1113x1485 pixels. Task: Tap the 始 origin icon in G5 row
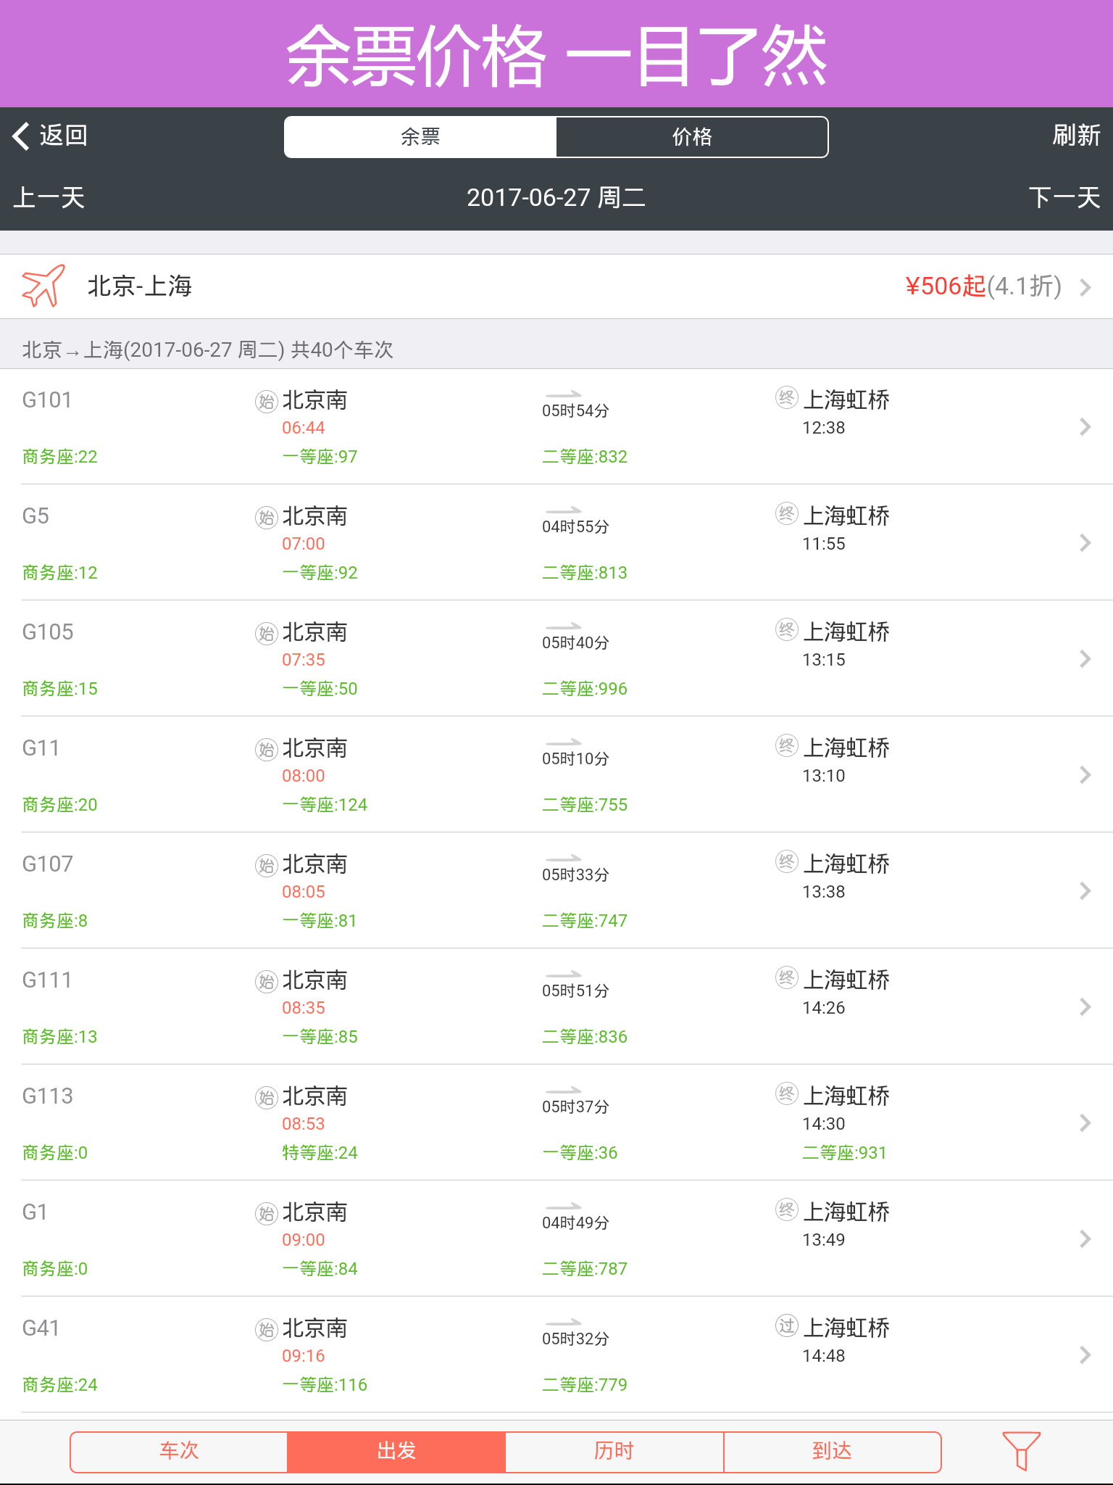(x=267, y=517)
